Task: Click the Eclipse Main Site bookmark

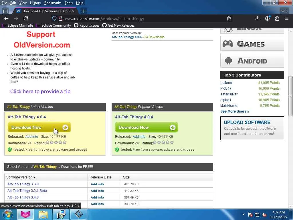Action: coord(17,25)
